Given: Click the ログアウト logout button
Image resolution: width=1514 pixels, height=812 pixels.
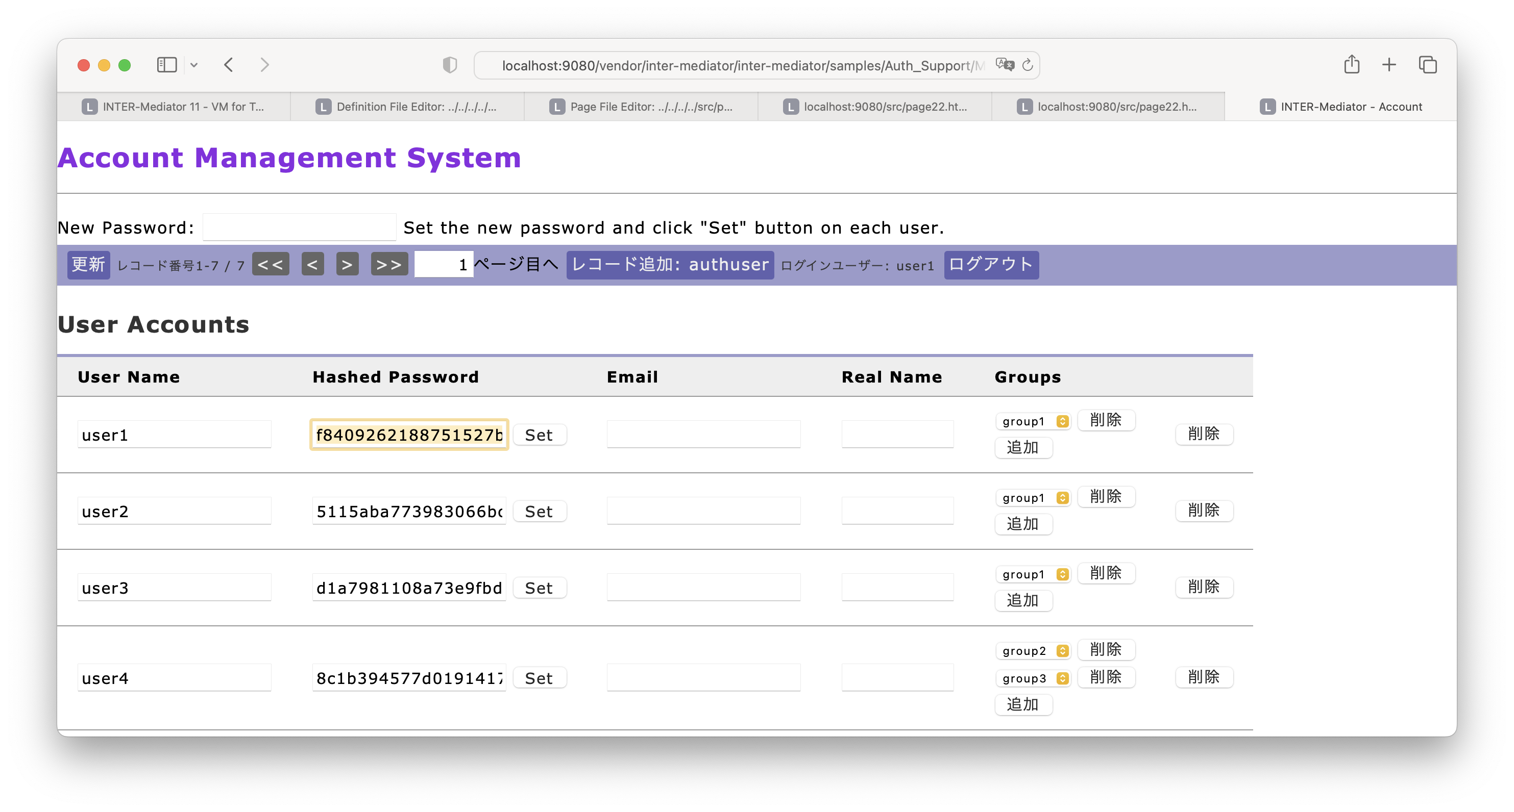Looking at the screenshot, I should point(991,265).
